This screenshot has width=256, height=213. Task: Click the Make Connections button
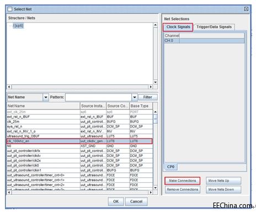pos(183,181)
